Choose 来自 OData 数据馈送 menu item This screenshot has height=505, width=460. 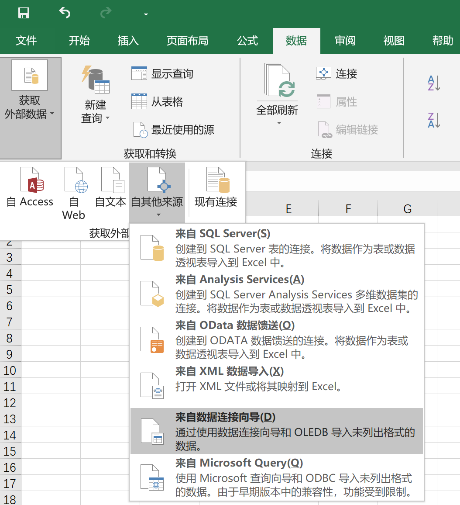pyautogui.click(x=277, y=339)
